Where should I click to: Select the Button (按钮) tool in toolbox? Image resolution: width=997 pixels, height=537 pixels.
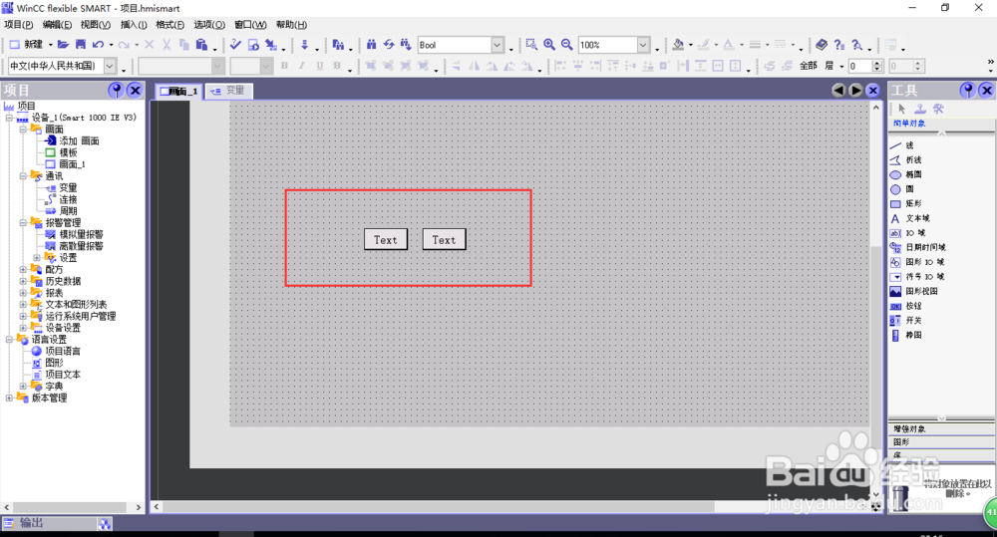click(x=906, y=306)
